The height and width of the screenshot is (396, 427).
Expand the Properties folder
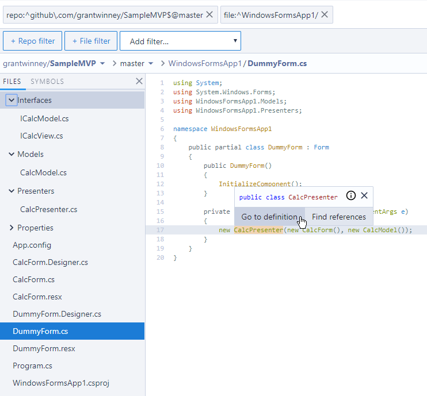point(12,228)
